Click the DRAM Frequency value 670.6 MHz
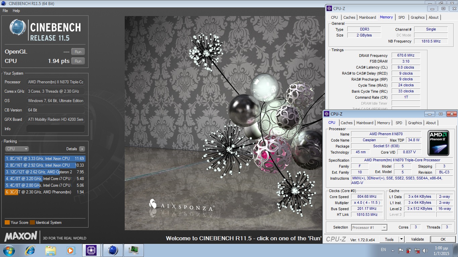458x257 pixels. point(406,56)
